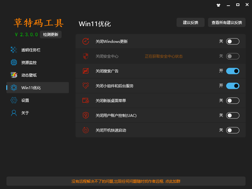Toggle the 关闭安全中心 switch
Image resolution: width=252 pixels, height=189 pixels.
tap(233, 56)
